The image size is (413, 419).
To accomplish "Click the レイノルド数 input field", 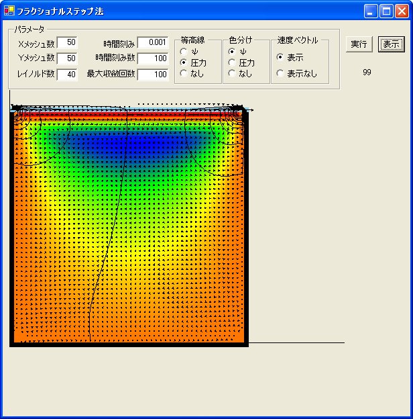I will (x=67, y=75).
